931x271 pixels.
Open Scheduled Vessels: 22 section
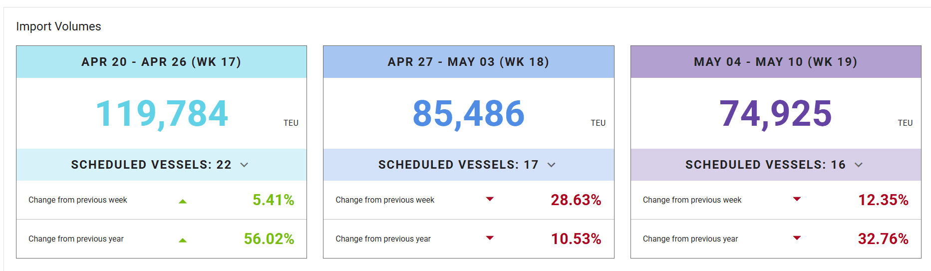coord(151,165)
